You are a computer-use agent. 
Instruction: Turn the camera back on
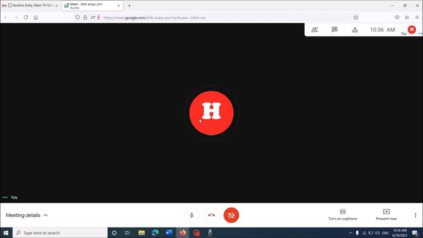[x=231, y=215]
